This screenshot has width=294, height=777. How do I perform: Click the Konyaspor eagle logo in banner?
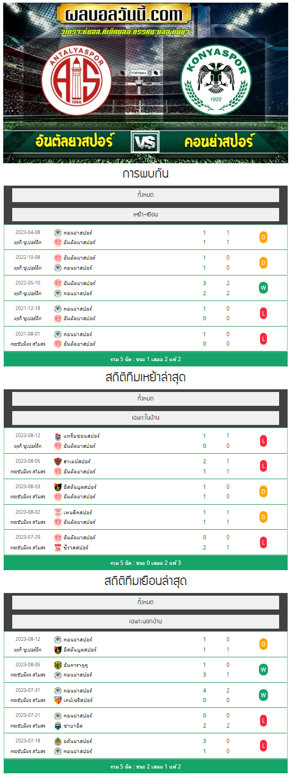coord(216,80)
